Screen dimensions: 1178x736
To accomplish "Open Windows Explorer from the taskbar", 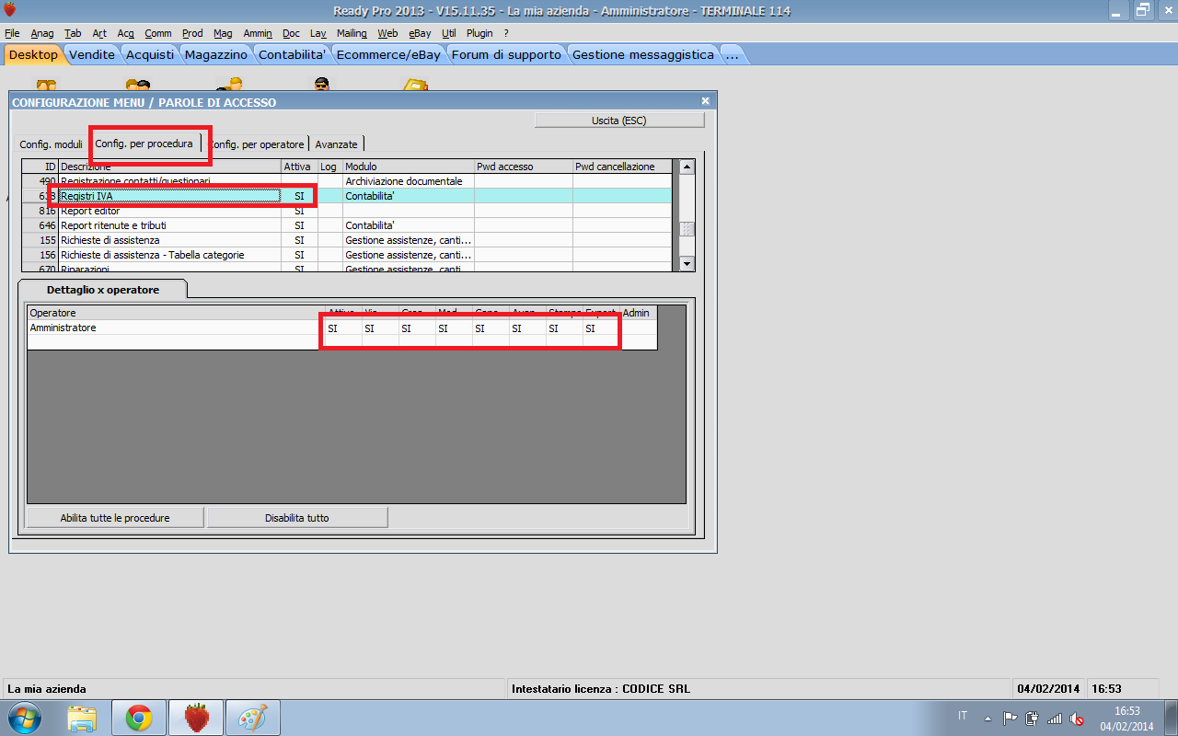I will [82, 718].
